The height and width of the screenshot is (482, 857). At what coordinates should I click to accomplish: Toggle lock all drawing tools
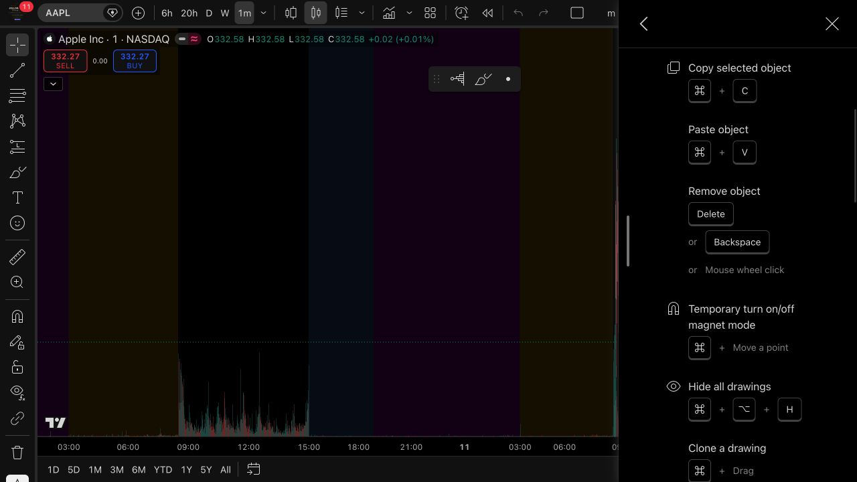coord(17,367)
